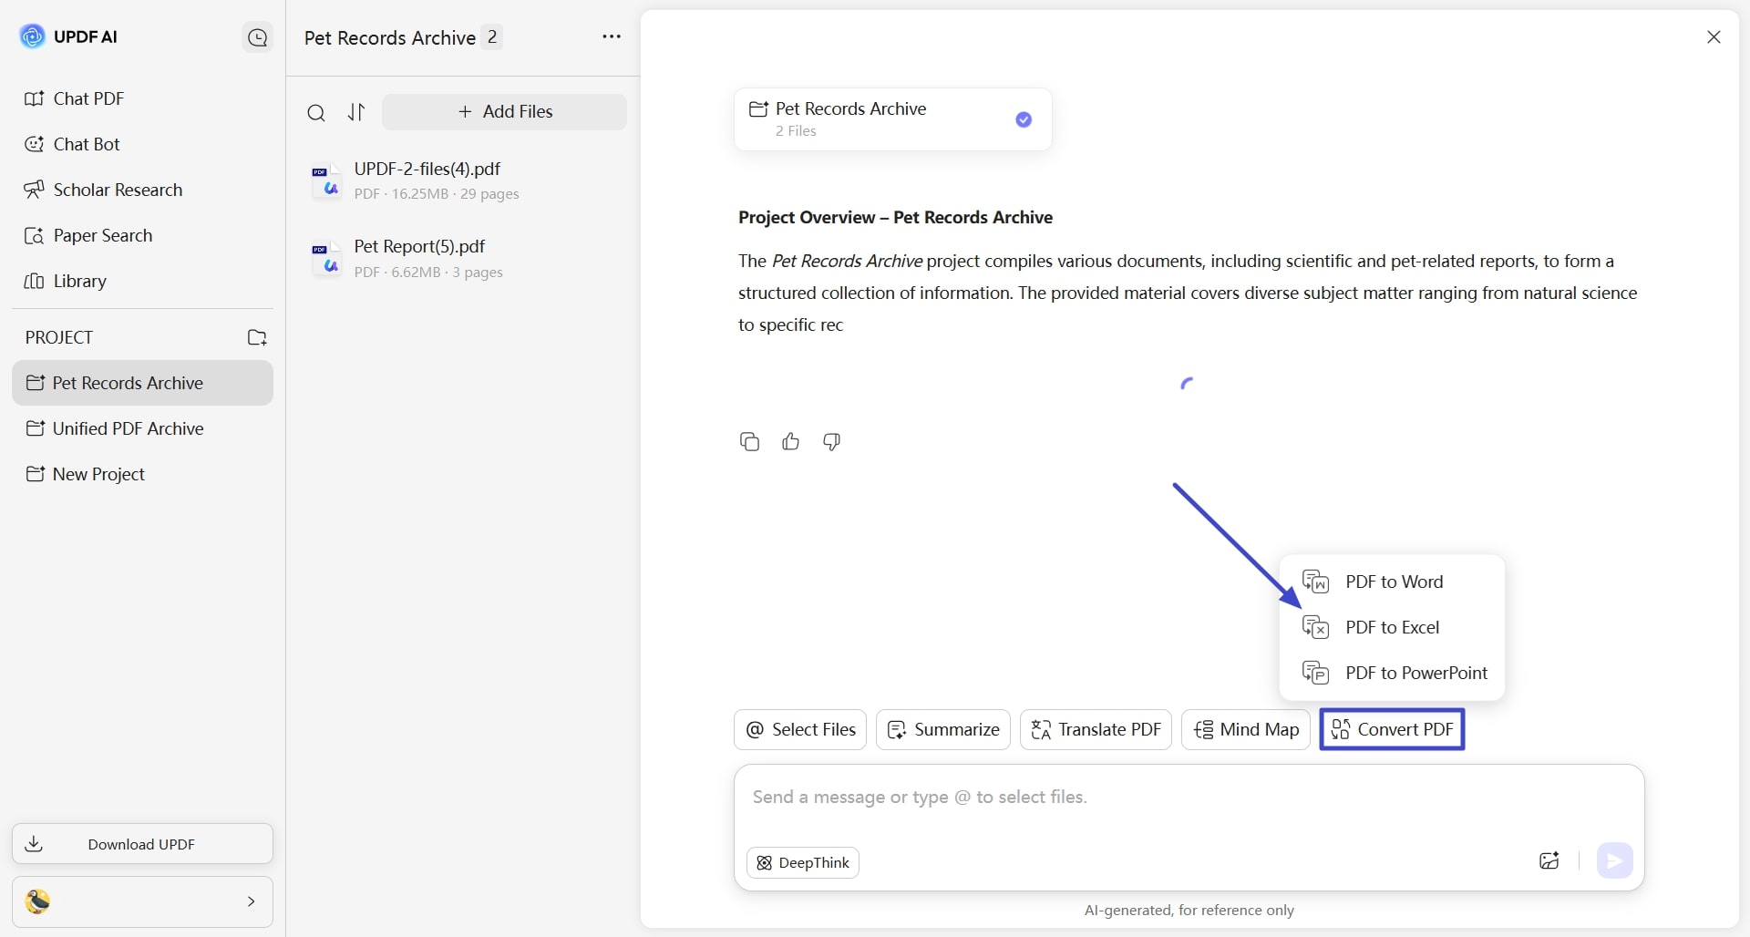Click the attach image icon near send
This screenshot has width=1750, height=937.
1549,860
